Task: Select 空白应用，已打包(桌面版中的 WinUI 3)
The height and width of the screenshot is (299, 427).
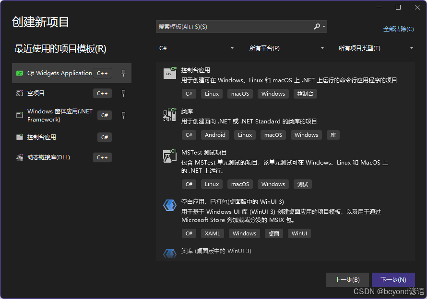Action: pos(233,202)
